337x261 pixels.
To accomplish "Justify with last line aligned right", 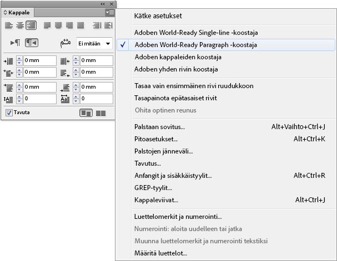I will tap(69, 25).
